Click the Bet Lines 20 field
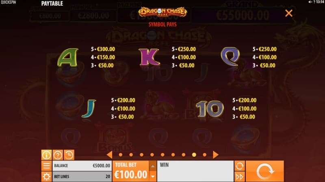Viewport: 325px width, 182px height. pos(82,177)
